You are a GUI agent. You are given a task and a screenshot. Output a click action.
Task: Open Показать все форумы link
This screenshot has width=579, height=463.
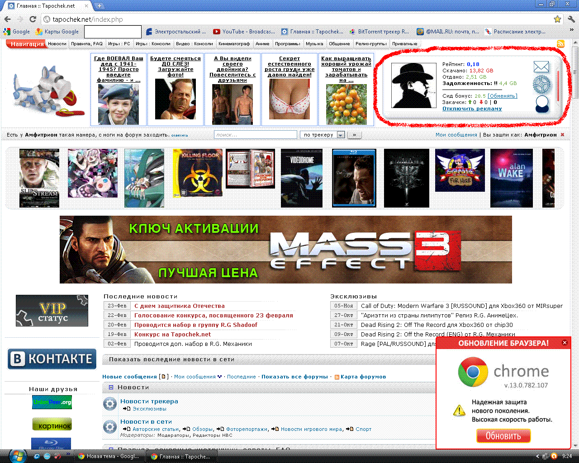click(294, 377)
